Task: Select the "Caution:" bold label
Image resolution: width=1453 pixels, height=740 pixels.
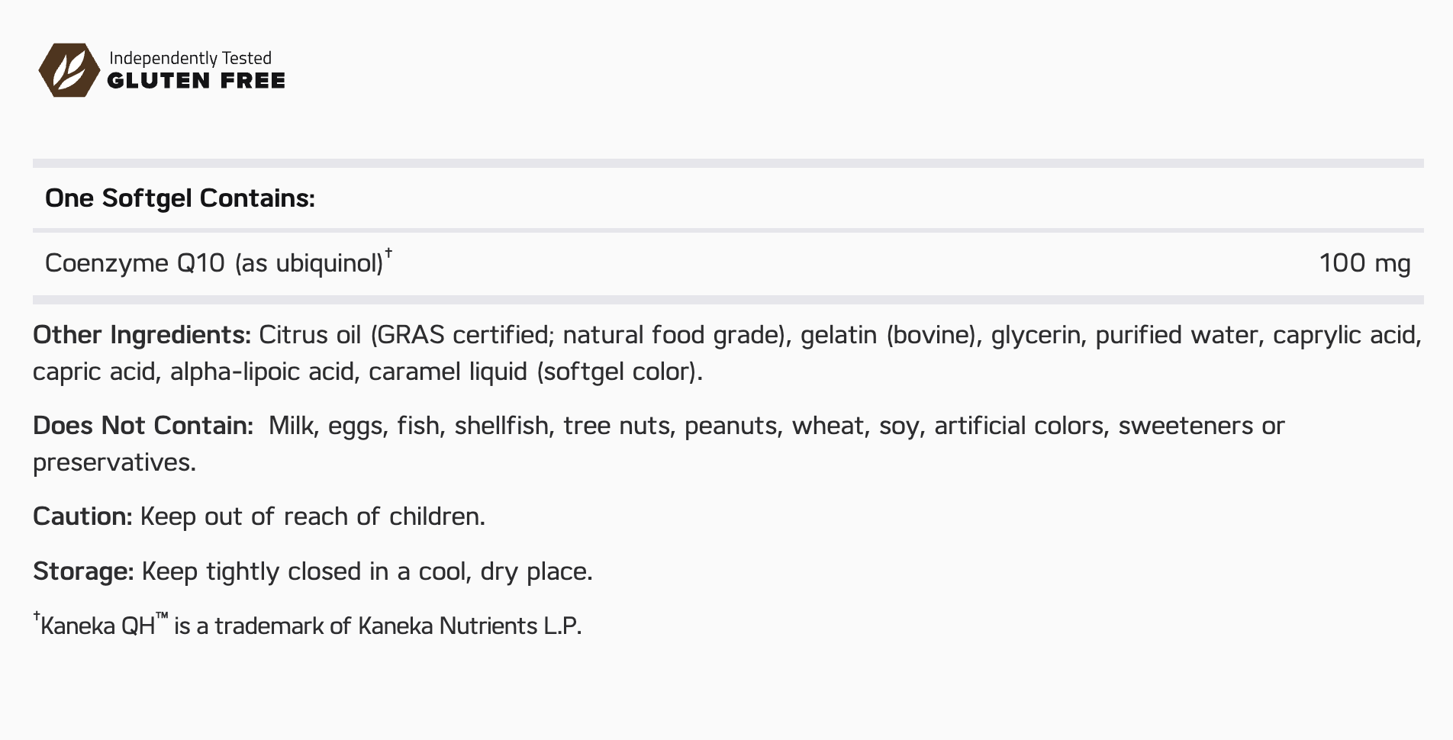Action: click(82, 516)
